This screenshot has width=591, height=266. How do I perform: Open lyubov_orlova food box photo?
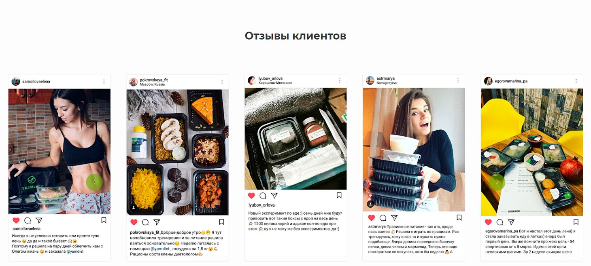coord(295,139)
